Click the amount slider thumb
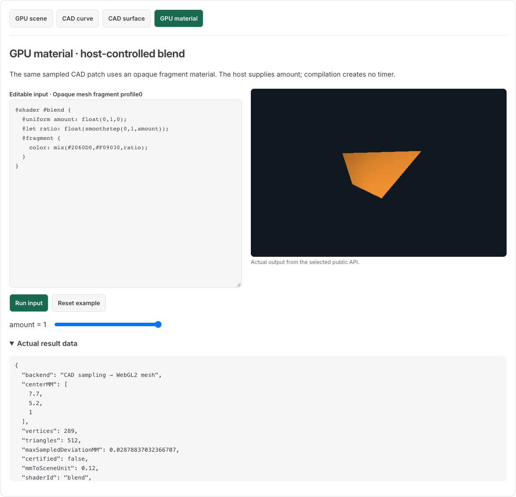The height and width of the screenshot is (497, 516). click(158, 324)
